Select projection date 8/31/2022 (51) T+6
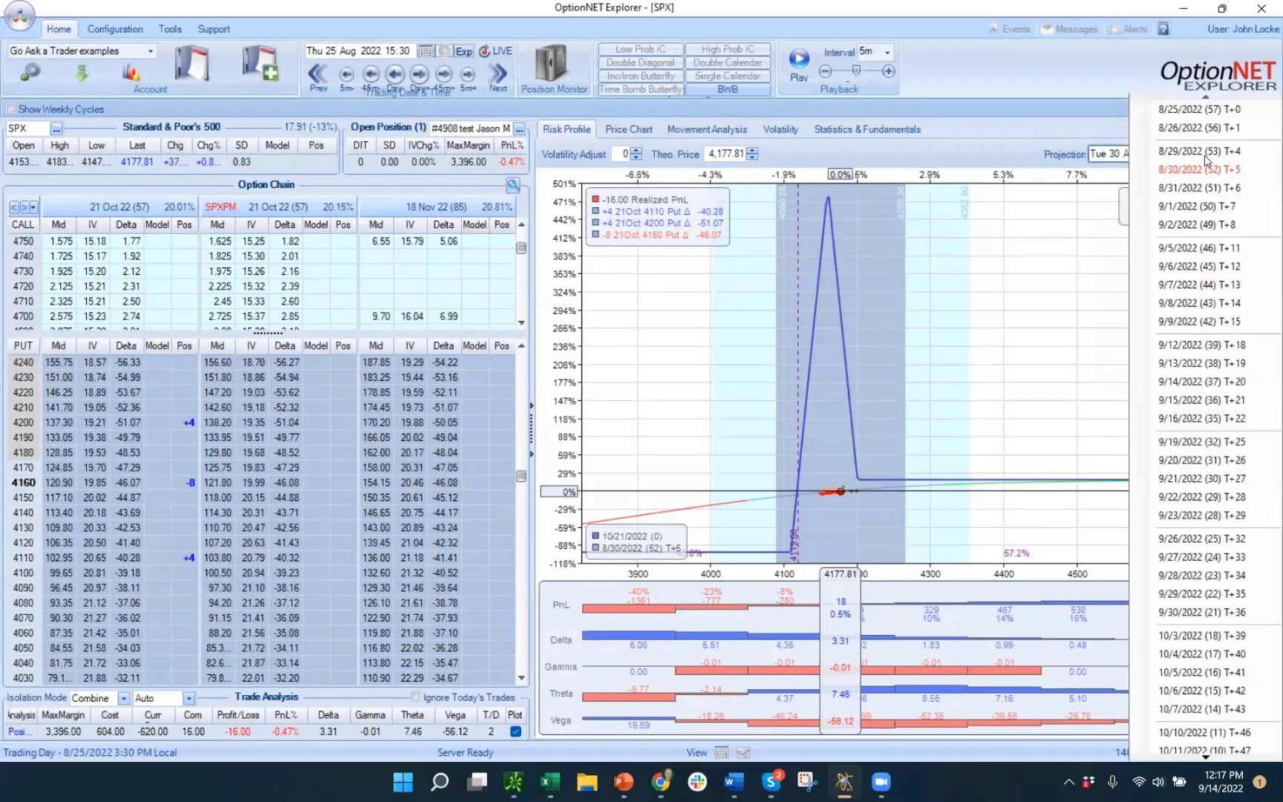This screenshot has width=1283, height=802. tap(1199, 188)
